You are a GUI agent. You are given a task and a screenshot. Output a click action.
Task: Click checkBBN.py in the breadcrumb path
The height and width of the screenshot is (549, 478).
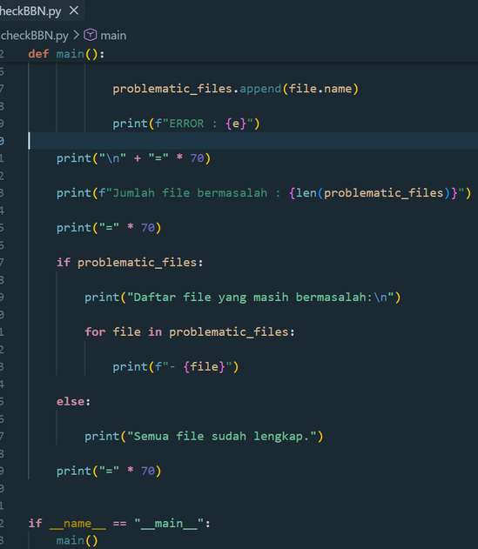(x=34, y=36)
